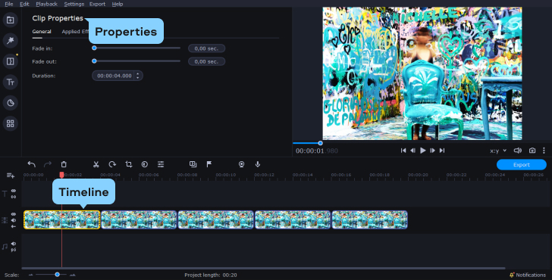
Task: Add a new track on timeline
Action: [11, 176]
